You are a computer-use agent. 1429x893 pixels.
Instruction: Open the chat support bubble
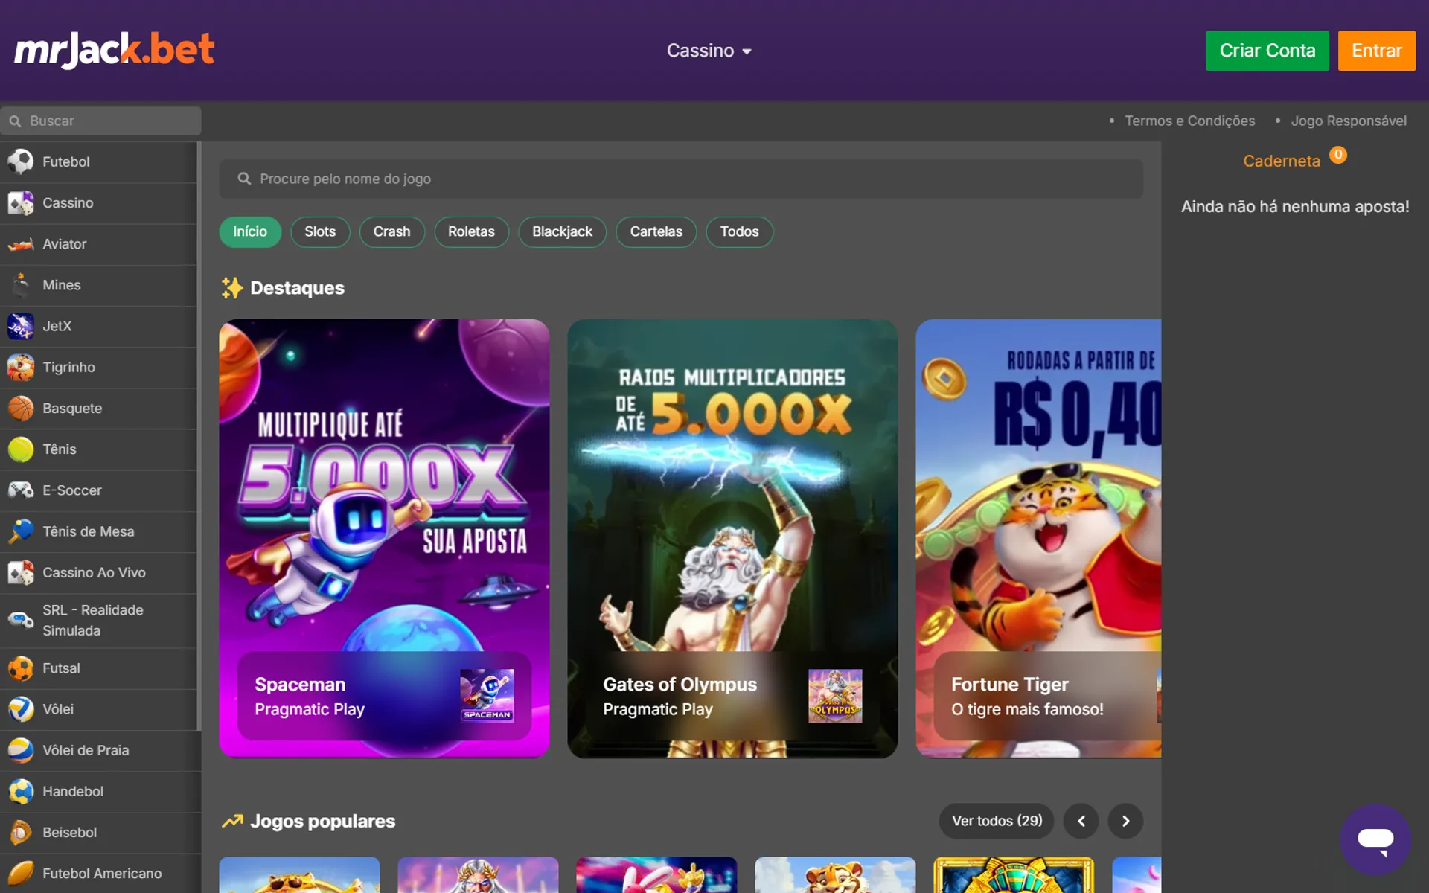(x=1375, y=839)
